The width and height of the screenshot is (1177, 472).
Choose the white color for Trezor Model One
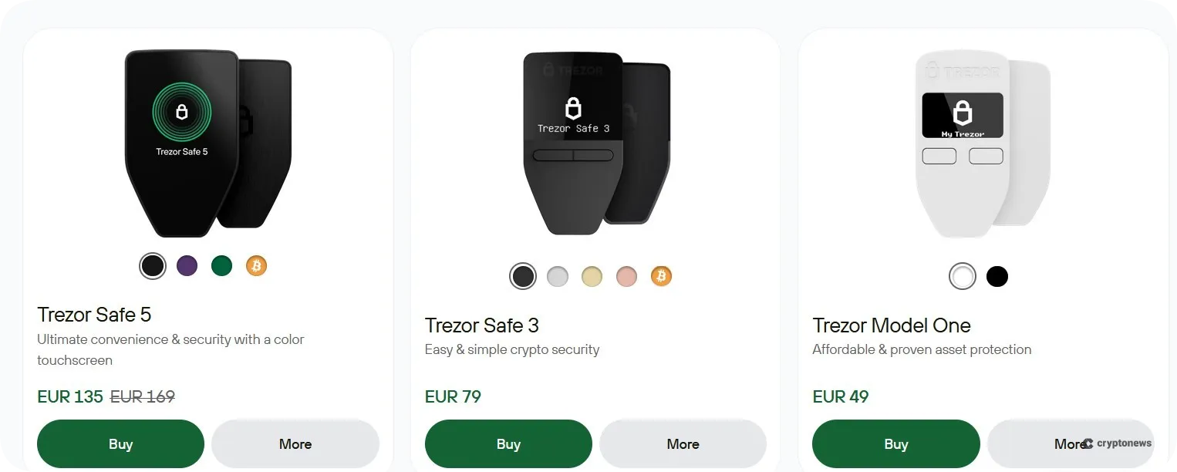coord(962,276)
